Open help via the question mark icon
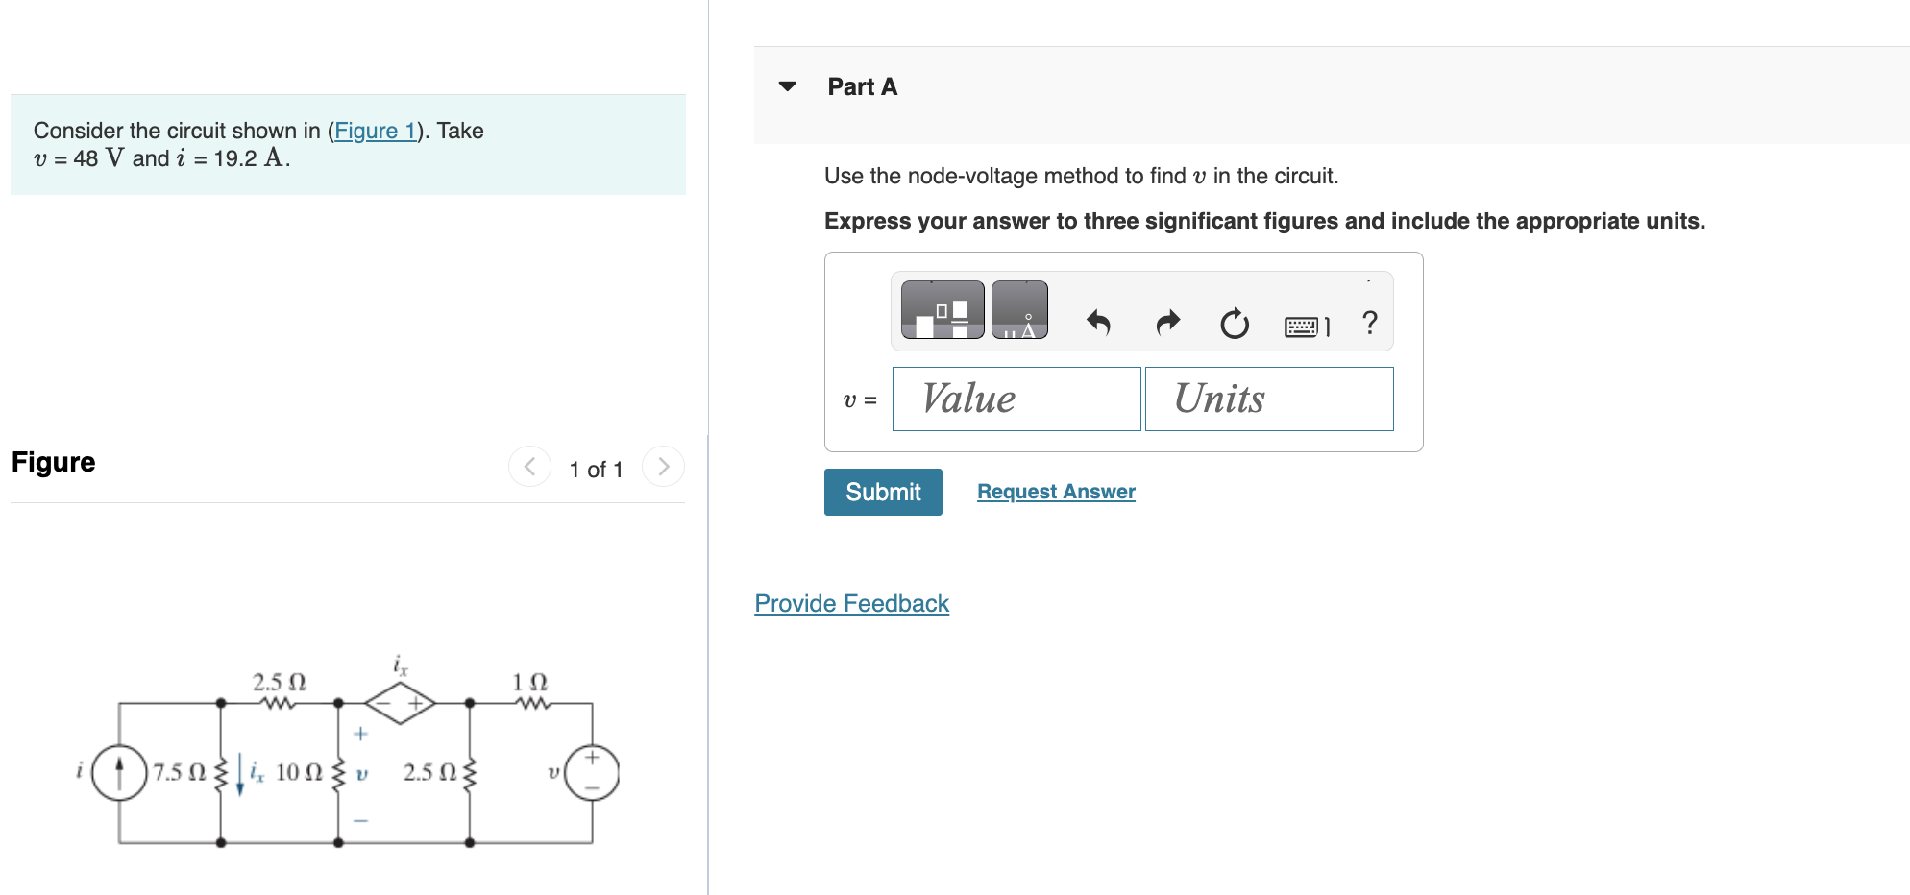The width and height of the screenshot is (1910, 895). (x=1370, y=324)
